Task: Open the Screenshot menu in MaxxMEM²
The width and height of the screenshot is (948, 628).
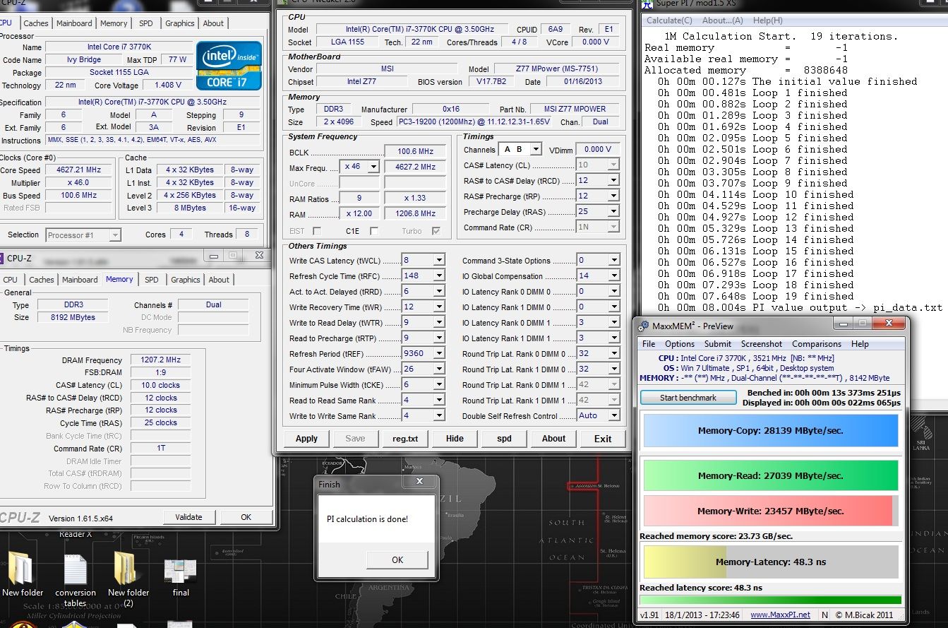Action: (x=762, y=344)
